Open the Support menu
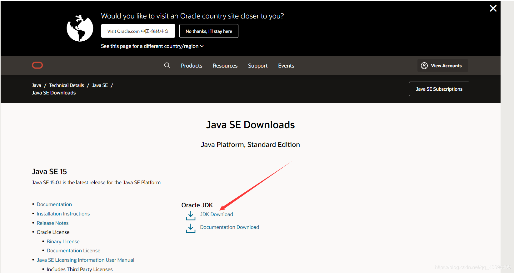Screen dimensions: 514x273 click(258, 66)
